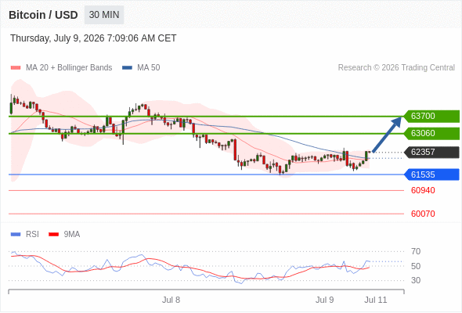Click the 63700 green resistance price tag

point(431,116)
